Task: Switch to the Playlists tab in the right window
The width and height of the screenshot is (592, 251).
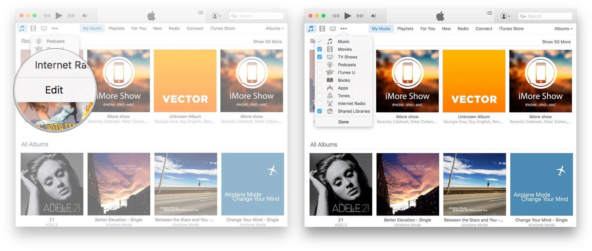Action: coord(405,29)
